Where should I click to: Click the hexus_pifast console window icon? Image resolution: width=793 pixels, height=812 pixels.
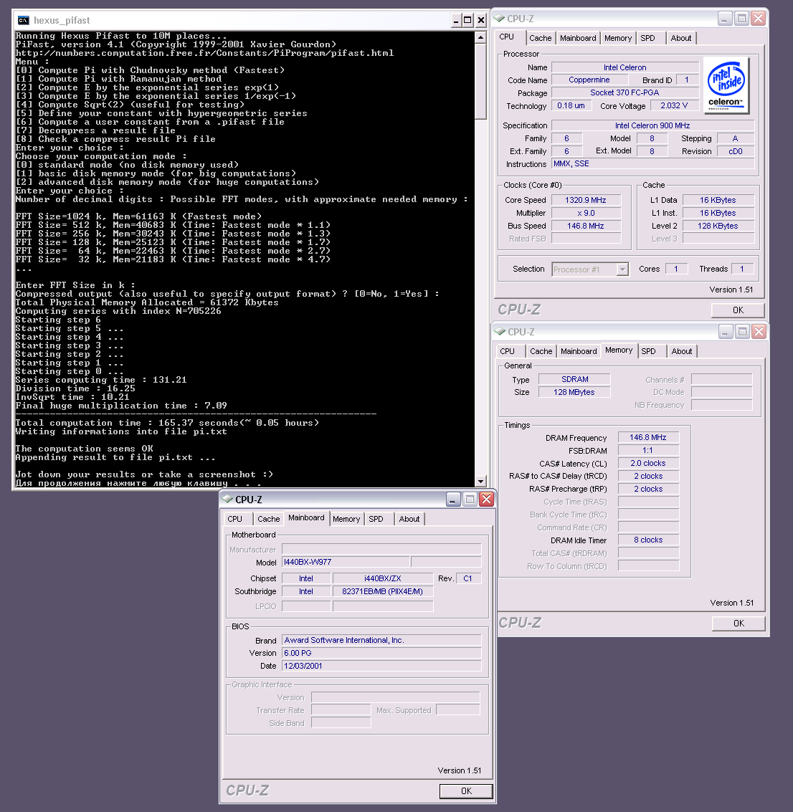(24, 20)
